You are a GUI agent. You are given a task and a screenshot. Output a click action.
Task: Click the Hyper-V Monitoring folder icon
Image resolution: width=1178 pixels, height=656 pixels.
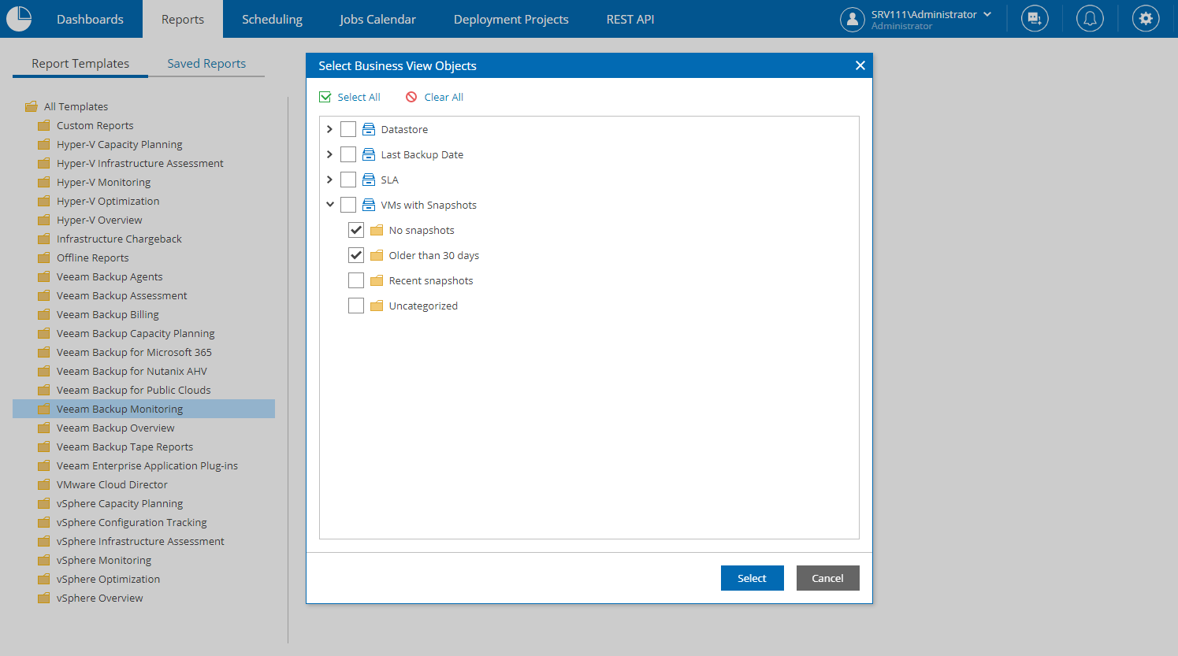pos(44,182)
